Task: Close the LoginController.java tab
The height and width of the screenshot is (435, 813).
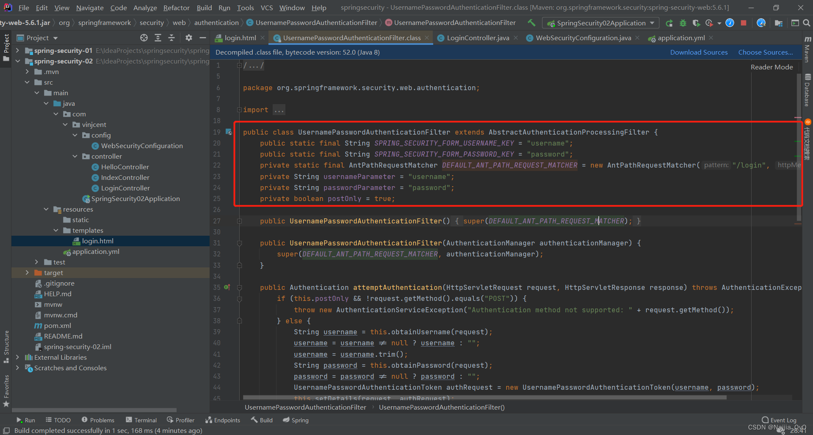Action: pos(516,38)
